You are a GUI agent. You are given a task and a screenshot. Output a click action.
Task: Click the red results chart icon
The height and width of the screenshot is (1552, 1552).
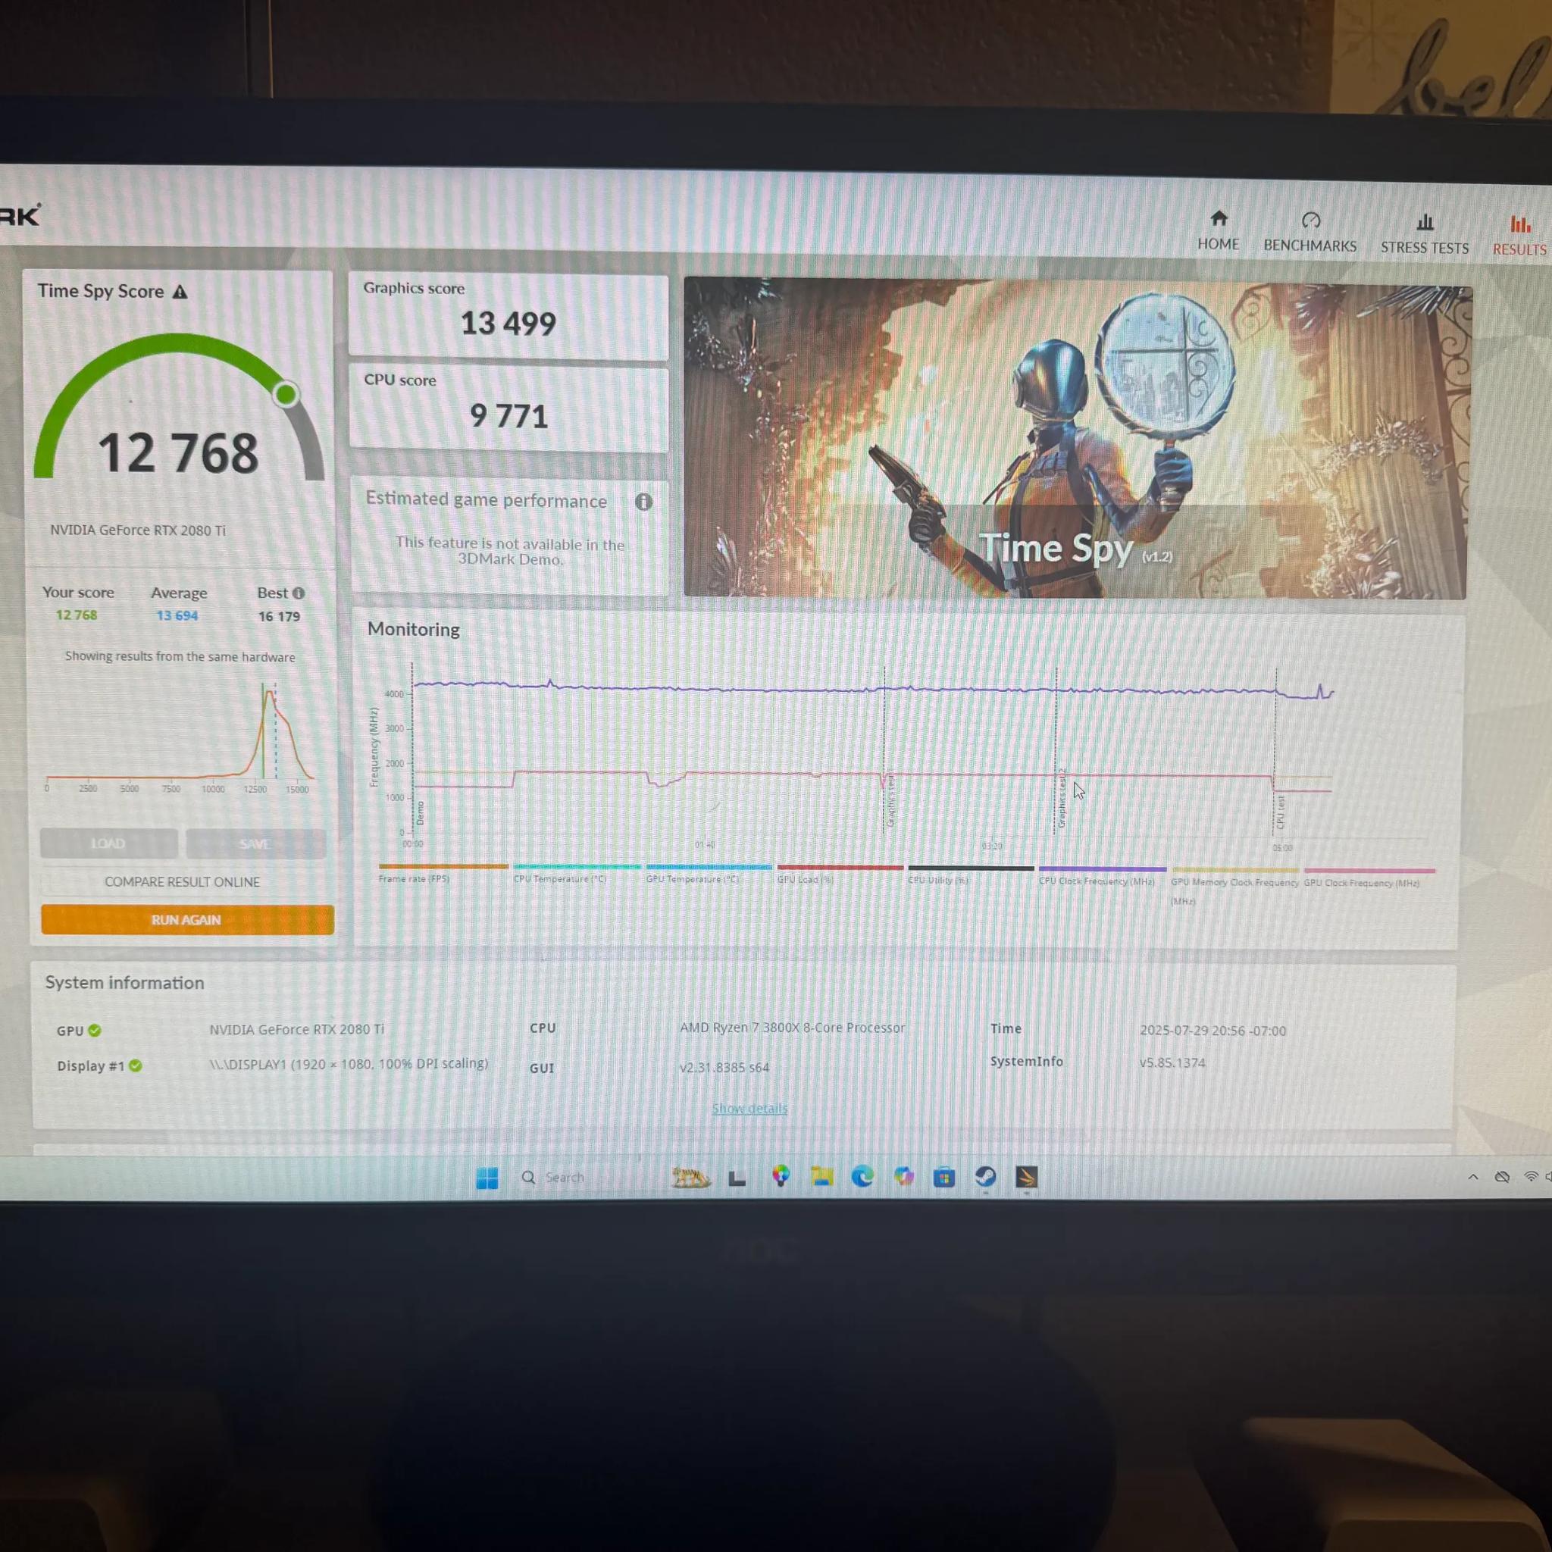coord(1520,224)
